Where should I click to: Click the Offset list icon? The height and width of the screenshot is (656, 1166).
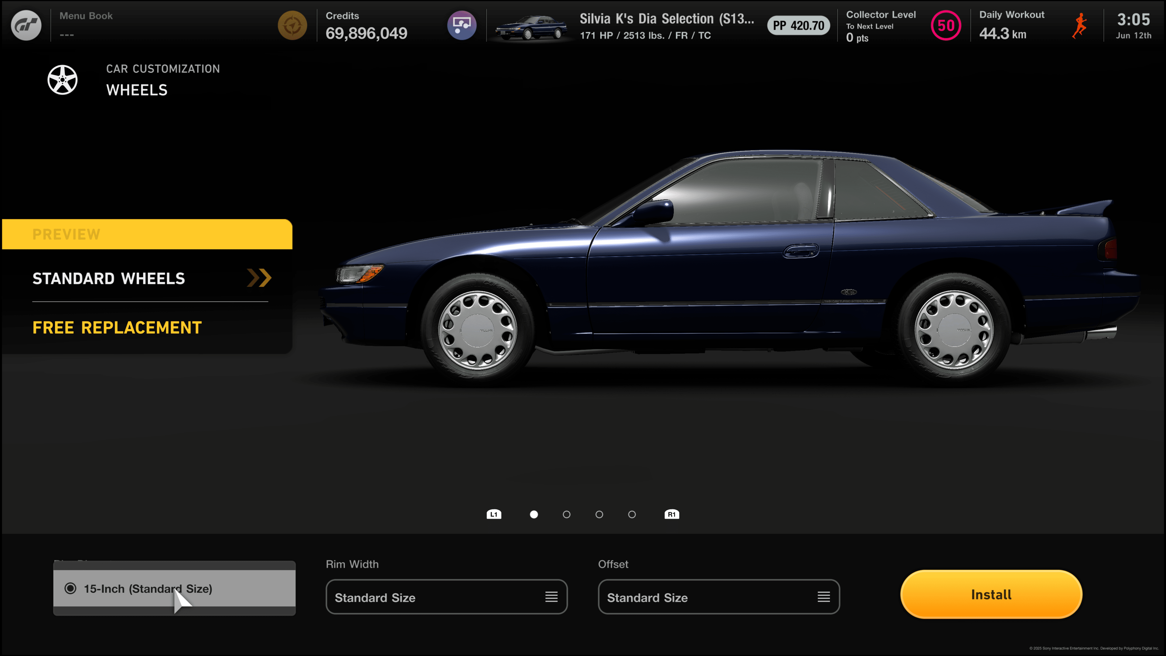point(824,597)
